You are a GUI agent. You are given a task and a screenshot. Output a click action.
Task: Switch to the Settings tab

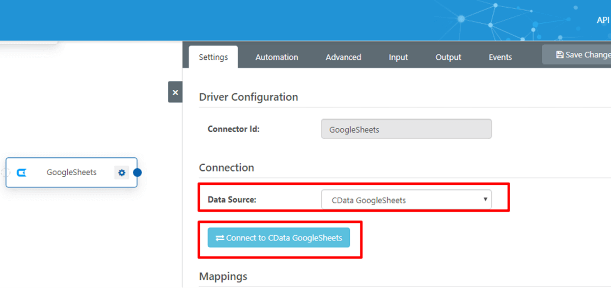[x=213, y=57]
